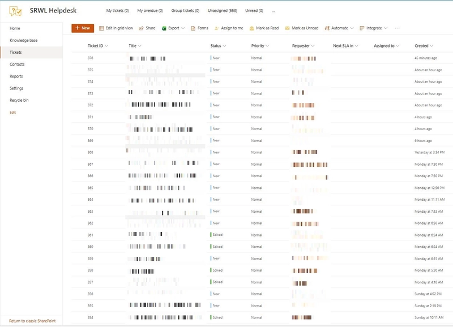The width and height of the screenshot is (453, 327).
Task: Click the Edit in grid view icon
Action: (101, 28)
